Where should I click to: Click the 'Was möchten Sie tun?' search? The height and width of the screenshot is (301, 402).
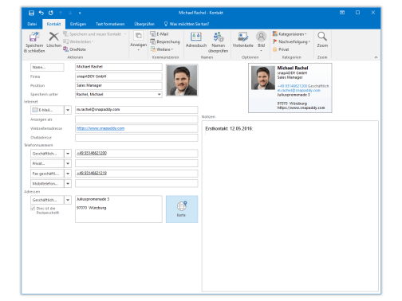pyautogui.click(x=187, y=24)
